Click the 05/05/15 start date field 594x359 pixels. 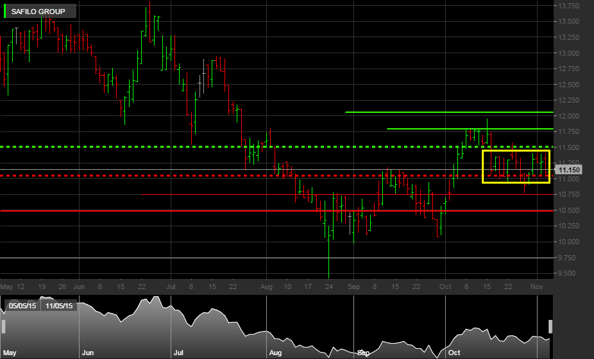(x=22, y=306)
